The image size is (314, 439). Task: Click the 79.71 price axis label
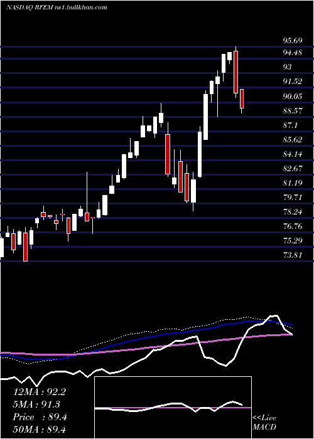tap(293, 198)
